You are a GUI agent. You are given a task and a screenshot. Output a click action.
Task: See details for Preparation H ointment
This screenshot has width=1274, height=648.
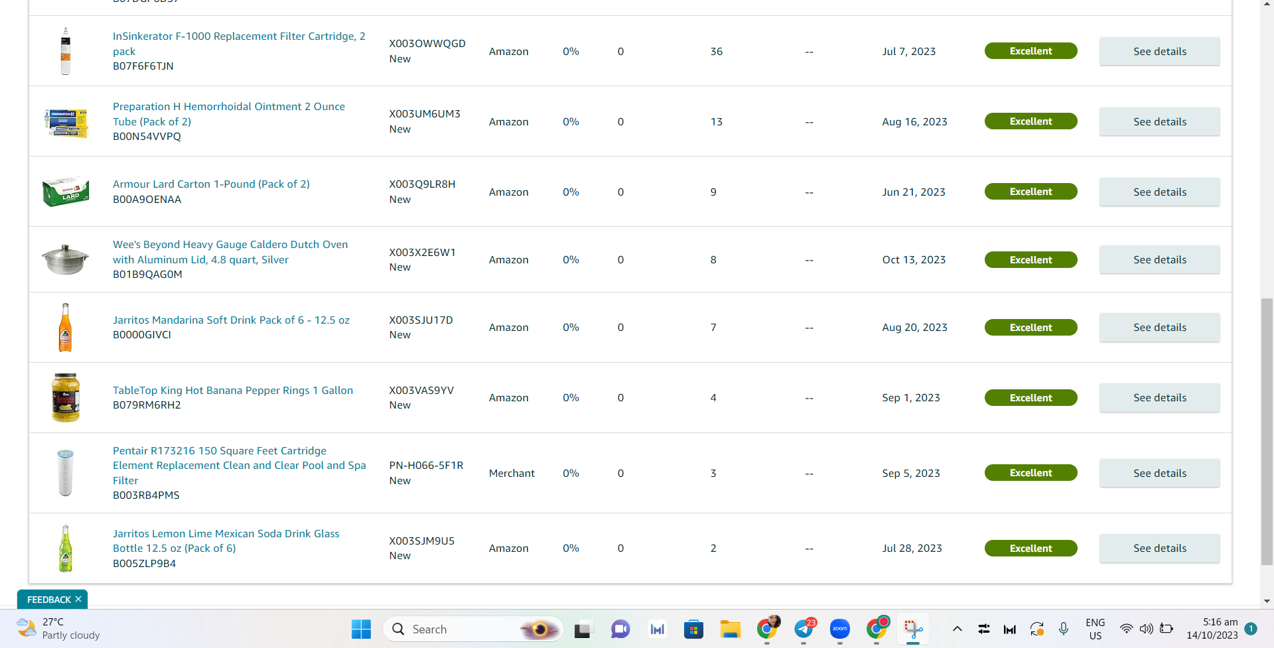click(1159, 121)
